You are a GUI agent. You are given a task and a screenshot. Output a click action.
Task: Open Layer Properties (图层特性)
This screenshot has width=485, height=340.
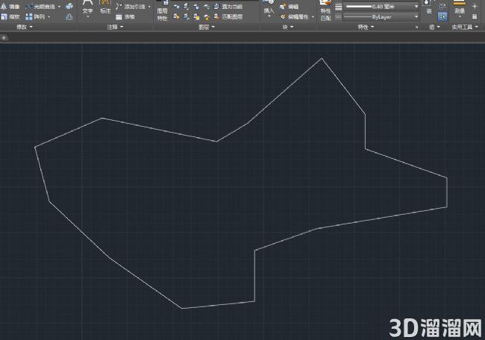(x=163, y=11)
